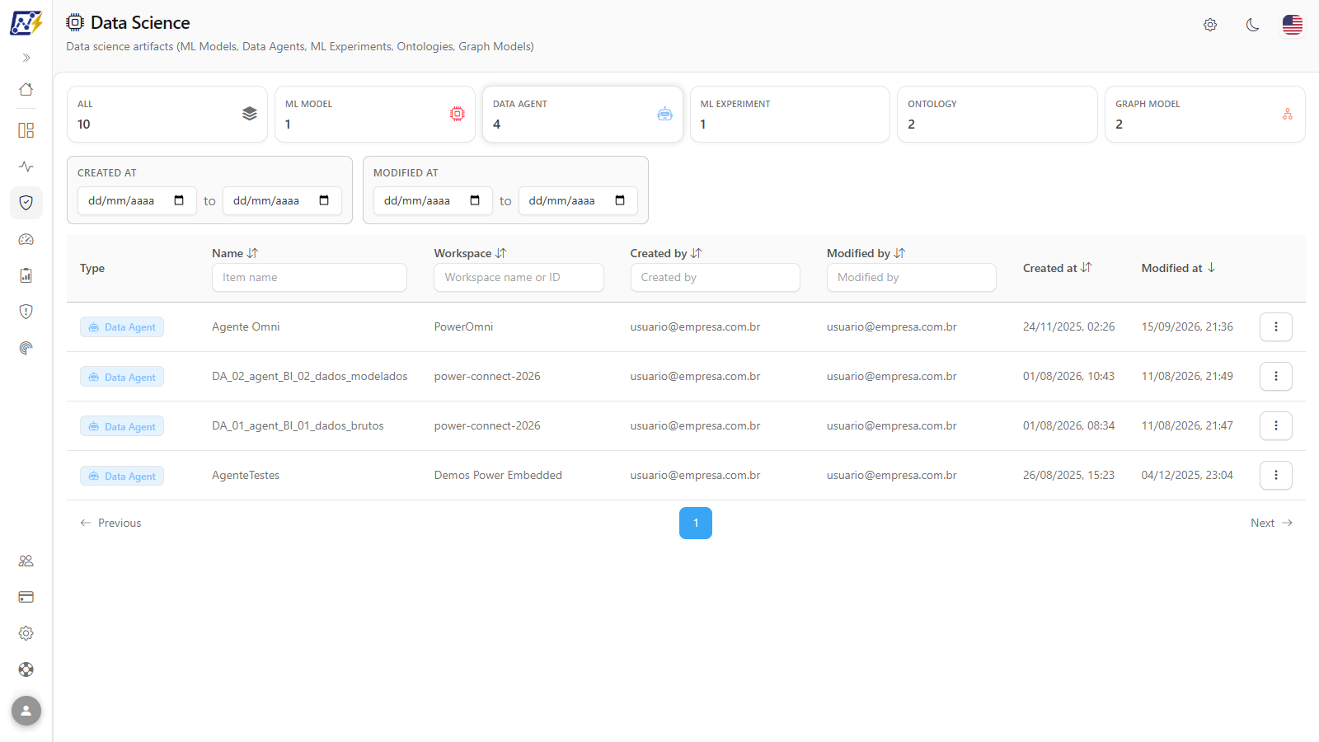This screenshot has width=1319, height=742.
Task: Select the ALL filter card
Action: pos(167,115)
